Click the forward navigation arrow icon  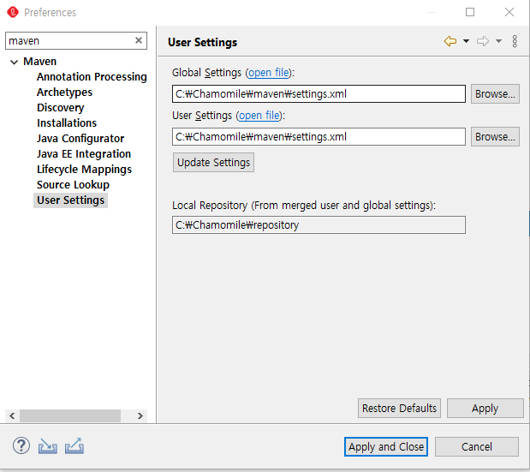pos(483,41)
